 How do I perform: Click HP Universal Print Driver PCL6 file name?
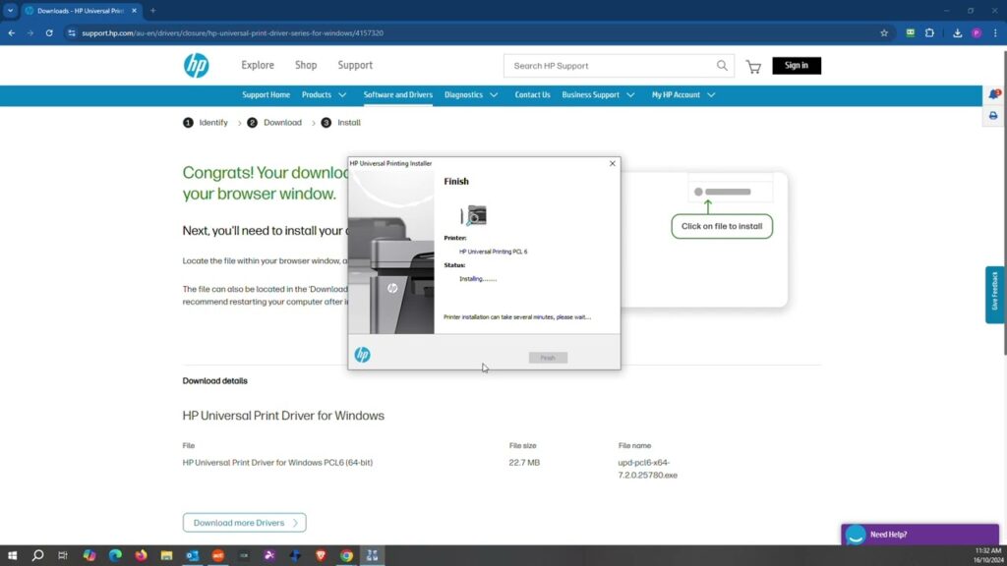tap(277, 463)
